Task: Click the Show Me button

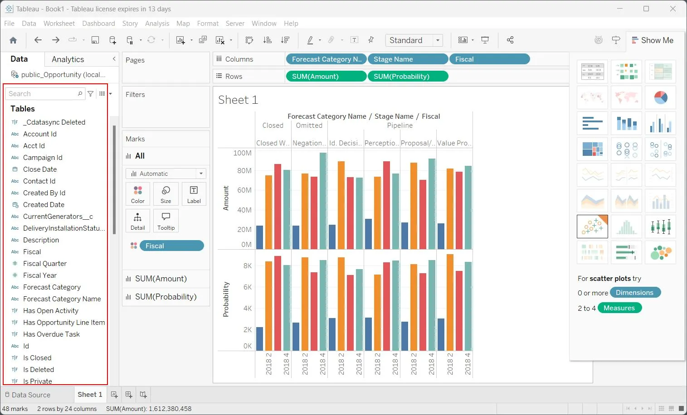Action: [x=654, y=40]
